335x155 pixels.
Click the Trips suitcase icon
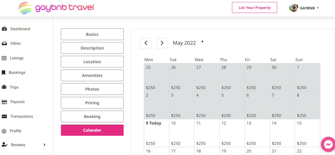click(x=4, y=87)
